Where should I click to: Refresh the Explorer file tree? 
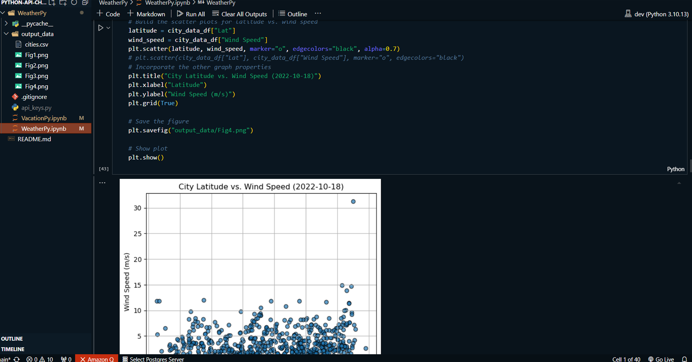point(74,2)
